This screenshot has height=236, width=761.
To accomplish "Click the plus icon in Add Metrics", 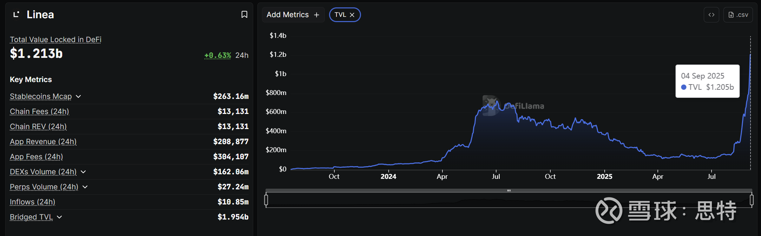I will coord(316,15).
